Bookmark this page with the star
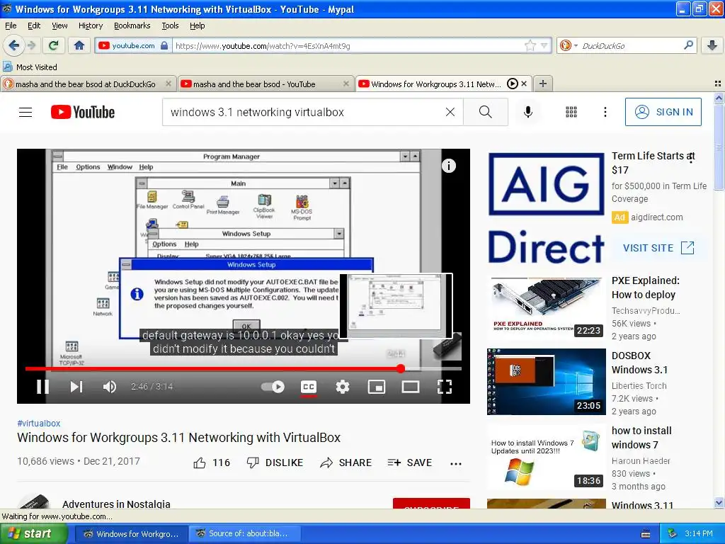Image resolution: width=725 pixels, height=544 pixels. click(x=530, y=45)
